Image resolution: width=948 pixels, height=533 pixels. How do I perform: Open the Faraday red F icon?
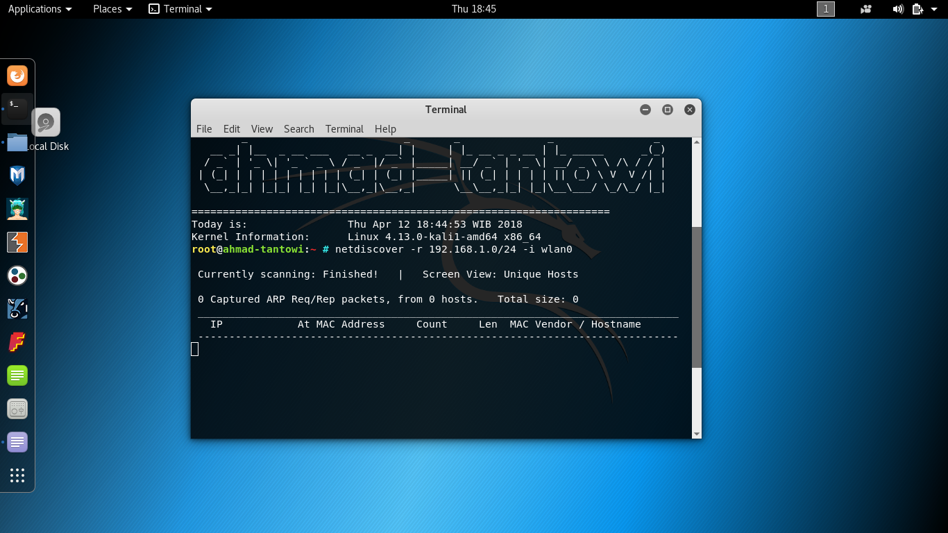[17, 342]
